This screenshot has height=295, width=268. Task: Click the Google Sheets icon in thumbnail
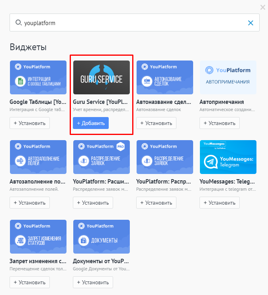[x=20, y=81]
